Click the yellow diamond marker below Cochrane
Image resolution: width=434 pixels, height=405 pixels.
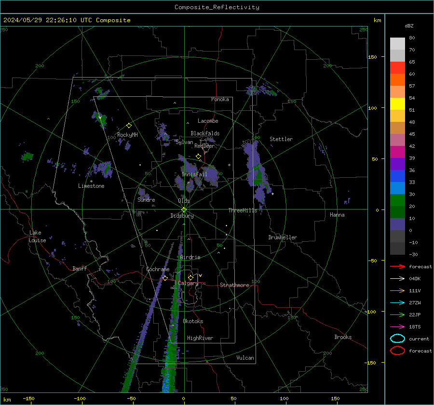coord(165,278)
